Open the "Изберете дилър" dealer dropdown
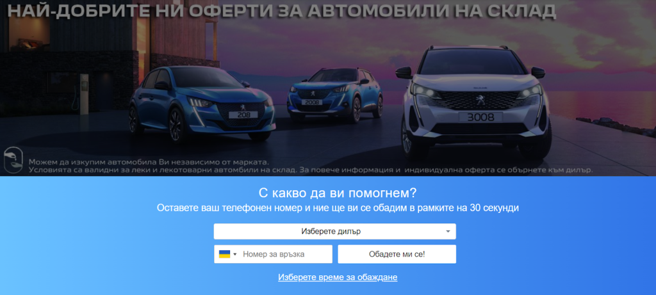 point(334,232)
